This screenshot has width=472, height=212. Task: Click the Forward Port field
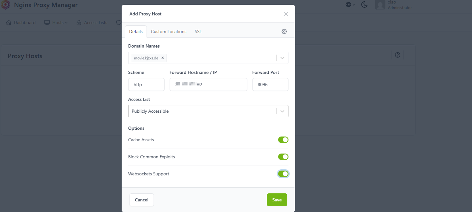pos(270,85)
